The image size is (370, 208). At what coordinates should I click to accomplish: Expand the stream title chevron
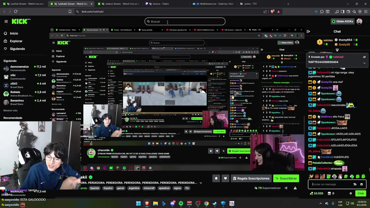(x=201, y=183)
